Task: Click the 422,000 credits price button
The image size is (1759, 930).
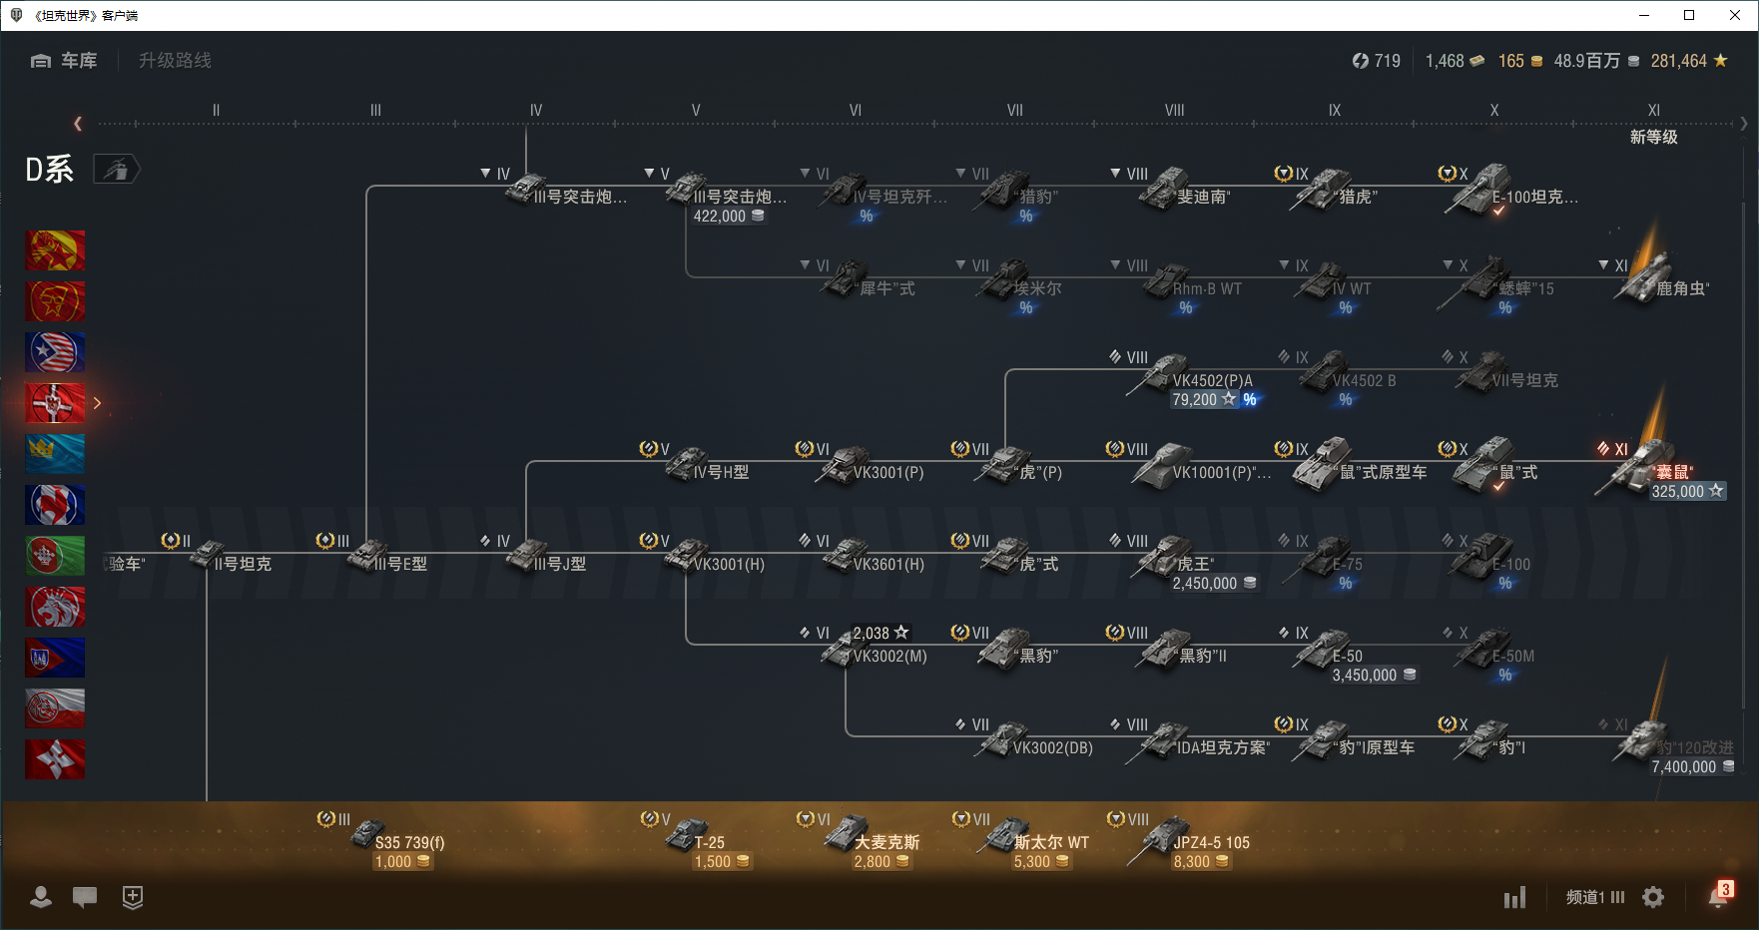Action: coord(729,216)
